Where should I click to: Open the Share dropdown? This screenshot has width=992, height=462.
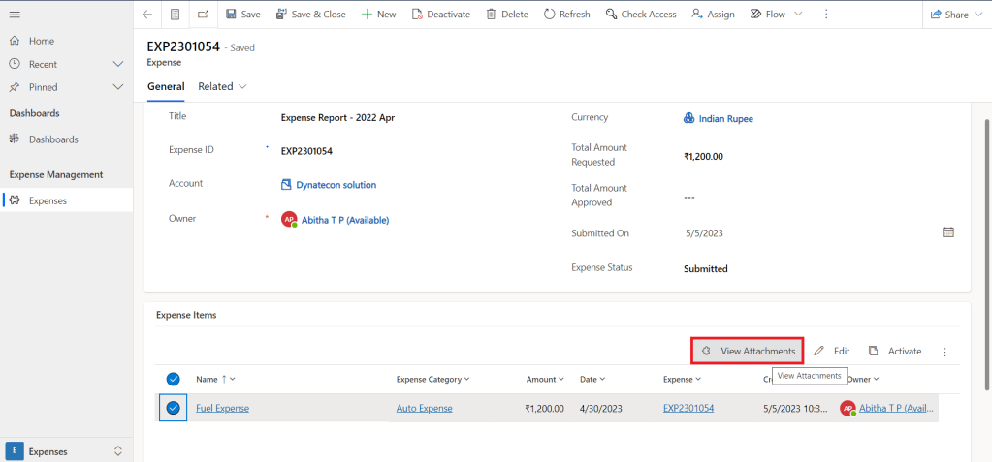(956, 15)
